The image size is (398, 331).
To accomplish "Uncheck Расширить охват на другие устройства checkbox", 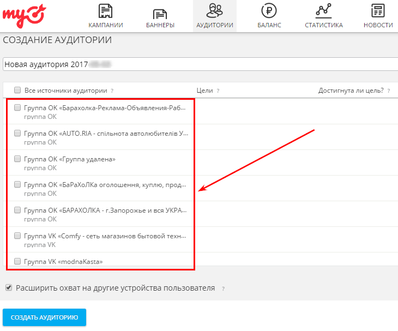I will point(9,287).
